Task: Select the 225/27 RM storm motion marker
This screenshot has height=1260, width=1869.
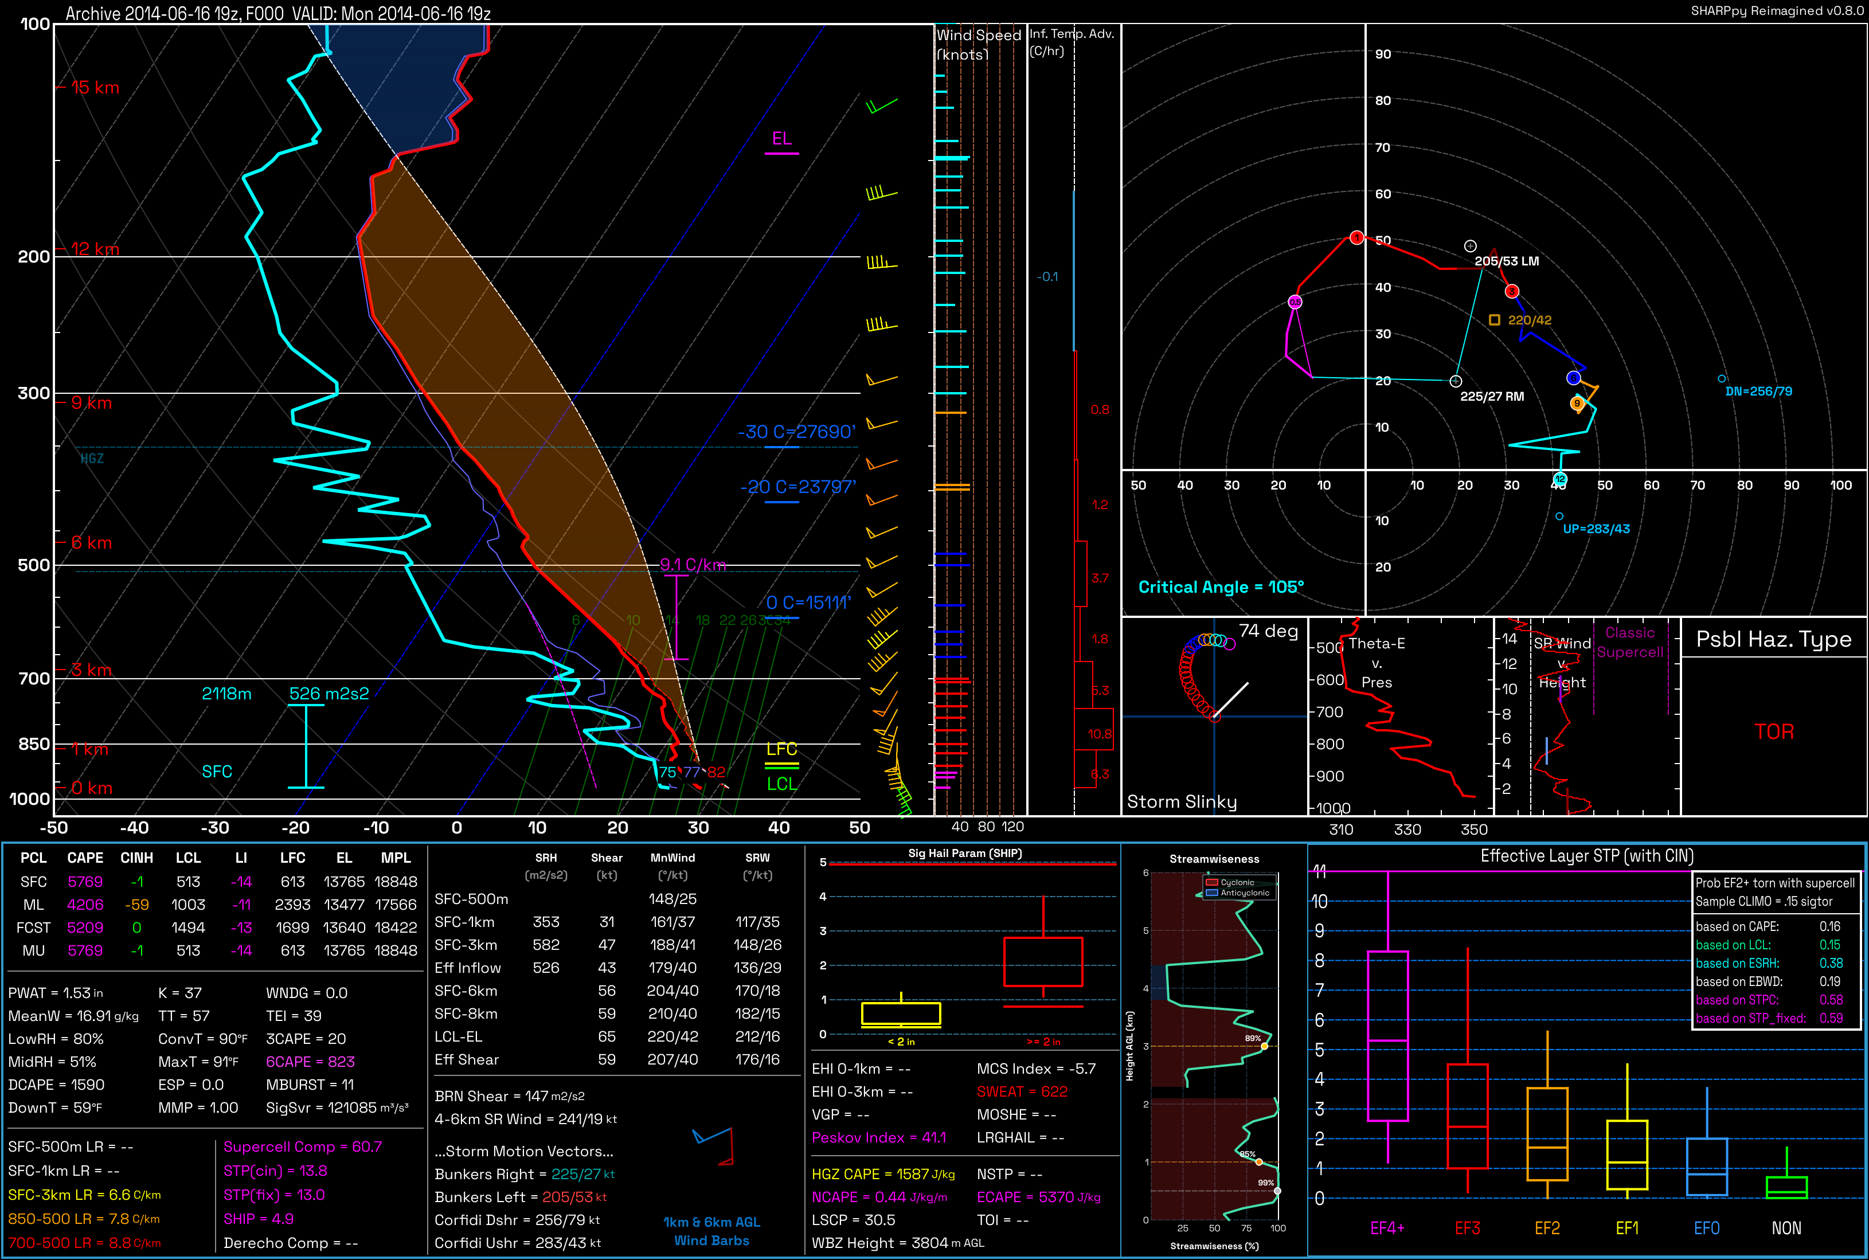Action: (1455, 381)
